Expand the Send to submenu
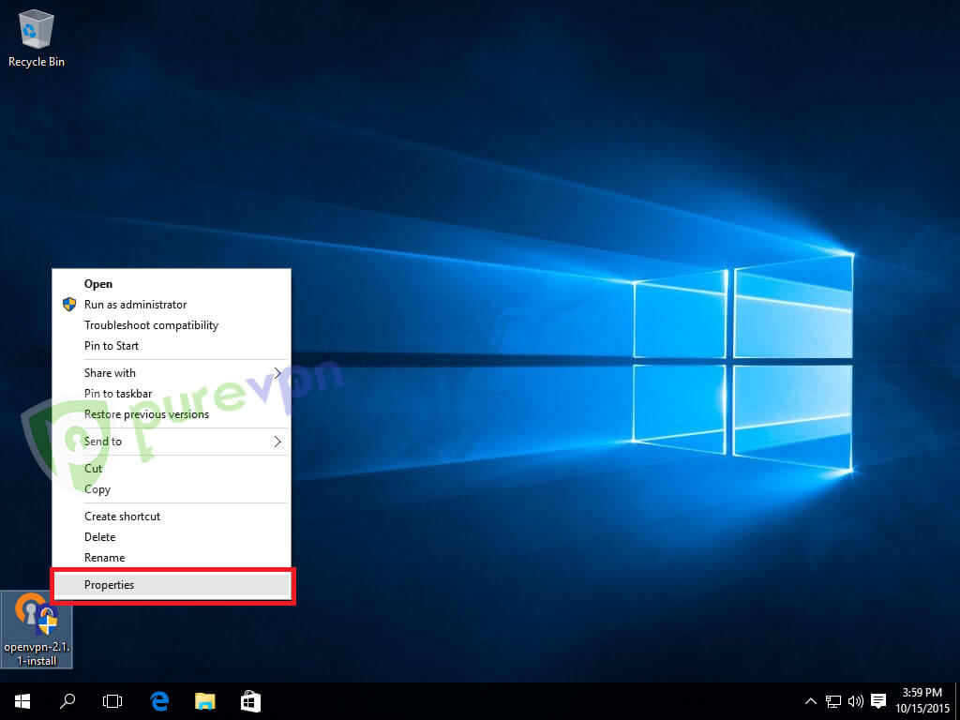 click(x=172, y=442)
